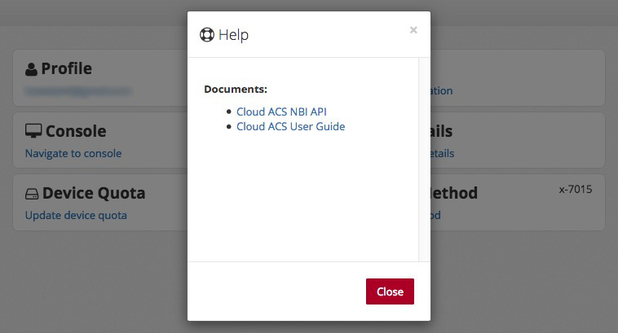
Task: Dismiss the Help dialog with the × icon
Action: pyautogui.click(x=413, y=30)
